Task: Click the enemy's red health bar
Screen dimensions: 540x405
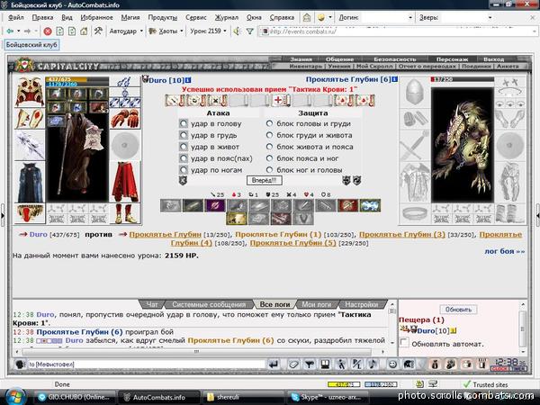Action: click(463, 79)
